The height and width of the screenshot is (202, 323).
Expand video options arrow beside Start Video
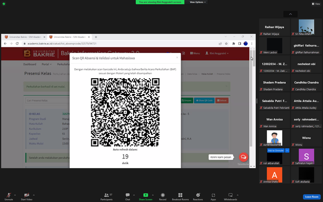(x=34, y=195)
